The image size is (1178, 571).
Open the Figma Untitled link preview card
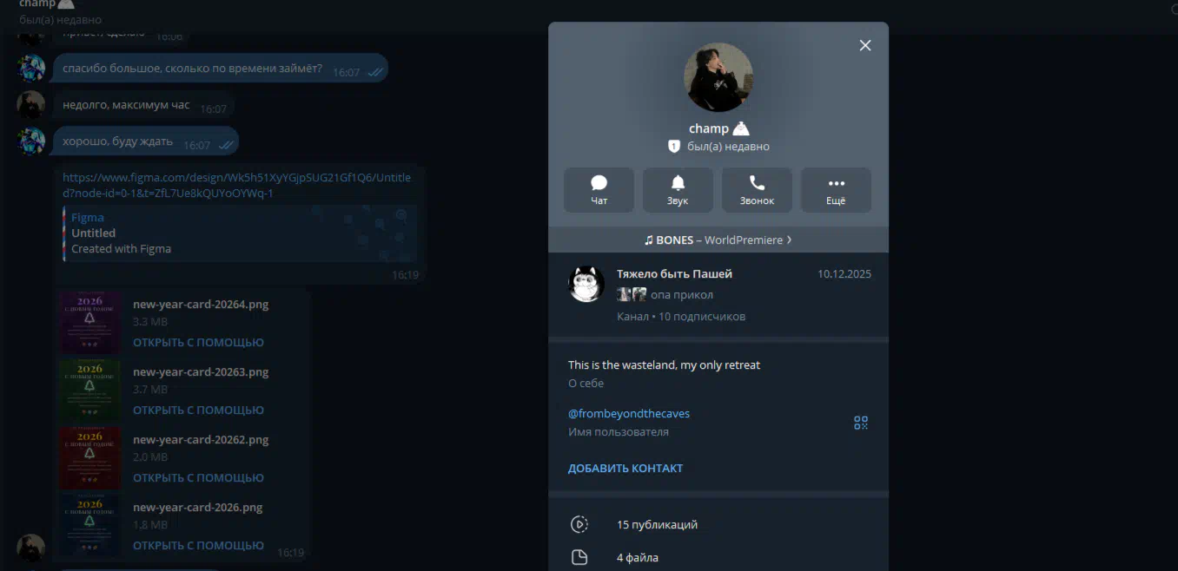tap(235, 233)
